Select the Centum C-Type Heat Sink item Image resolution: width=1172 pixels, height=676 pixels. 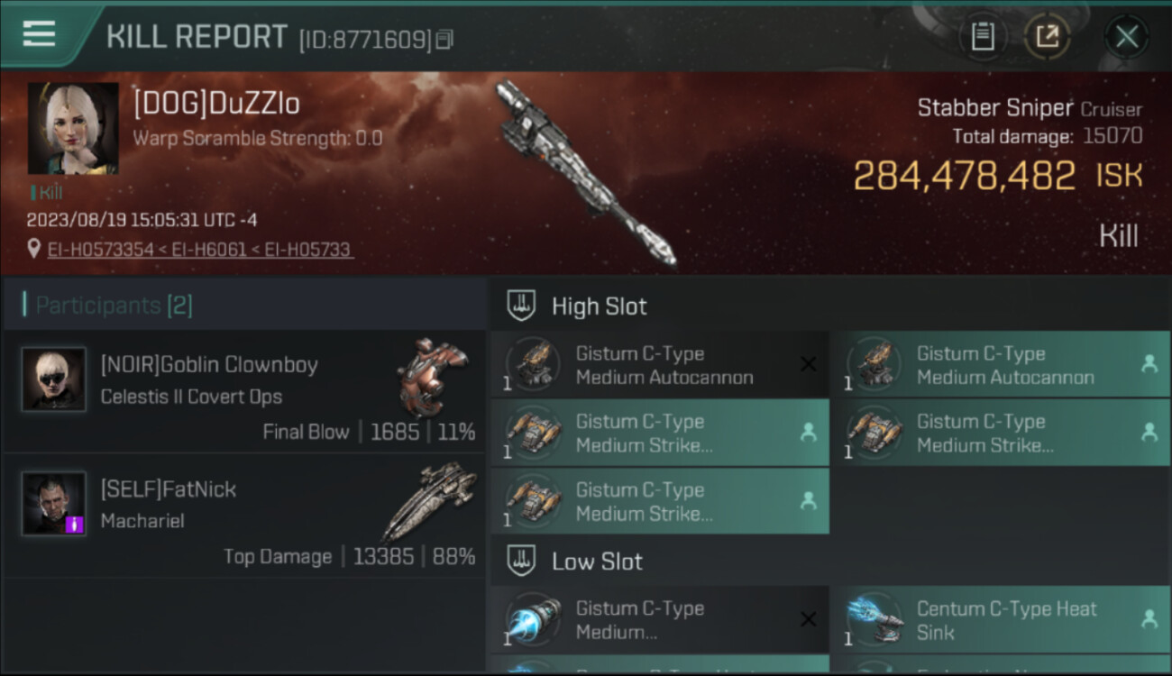(x=1001, y=620)
